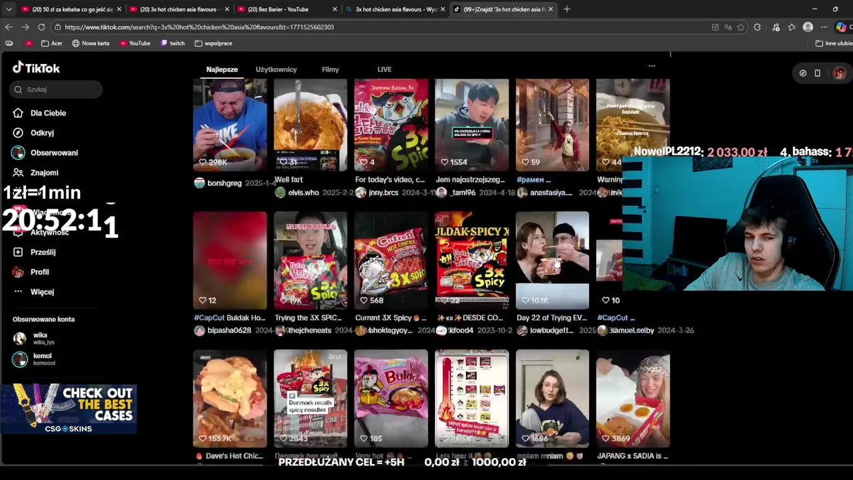Open Inne ulubione bookmarks folder
Screen dimensions: 853x480
(x=834, y=43)
